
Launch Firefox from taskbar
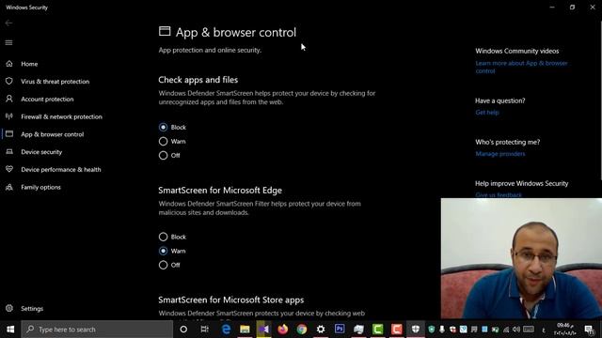click(283, 330)
